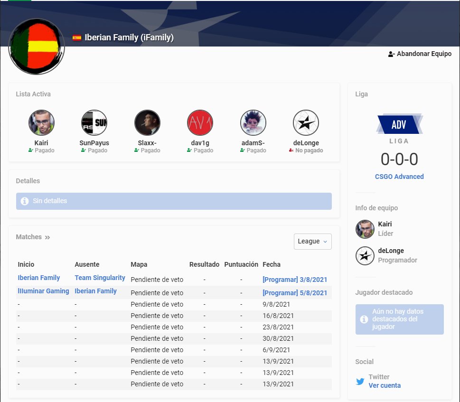
Task: Click the Puntuación column header
Action: (x=241, y=264)
